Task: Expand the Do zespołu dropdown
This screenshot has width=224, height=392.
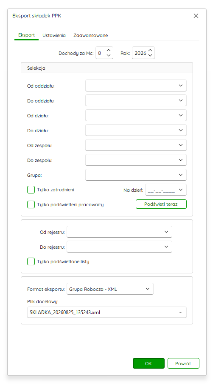Action: 181,160
